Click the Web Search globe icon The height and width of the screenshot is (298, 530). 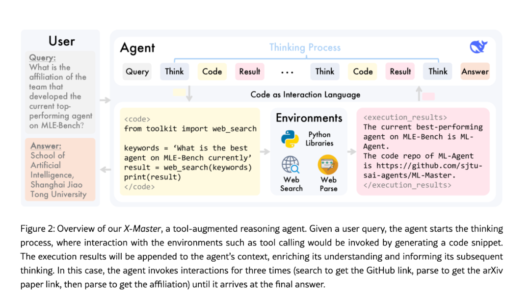click(x=291, y=165)
